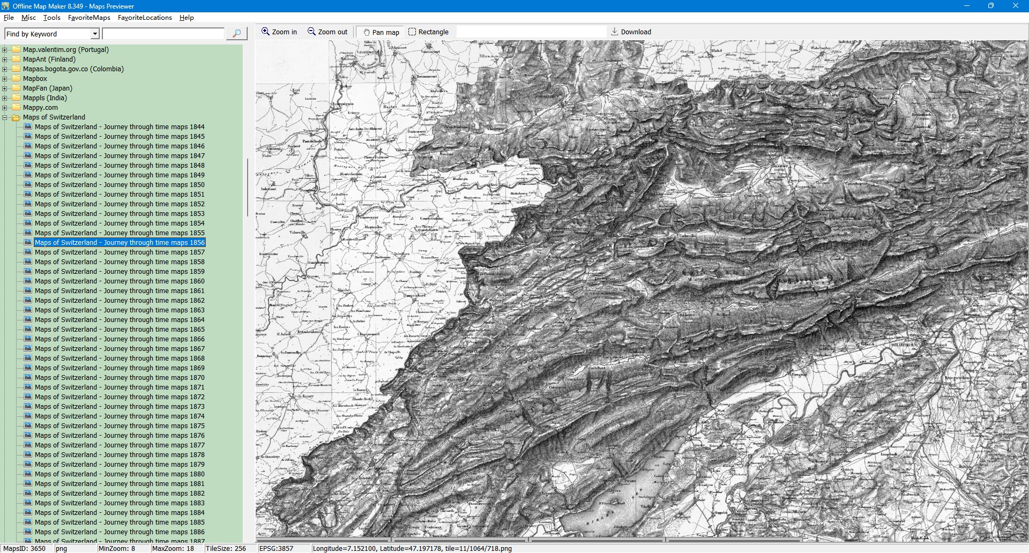Expand the MapFan (Japan) folder
1029x553 pixels.
(x=5, y=88)
